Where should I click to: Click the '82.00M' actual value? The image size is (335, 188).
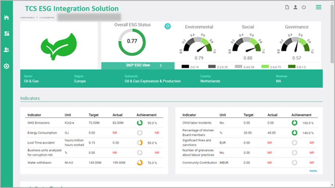(x=118, y=123)
